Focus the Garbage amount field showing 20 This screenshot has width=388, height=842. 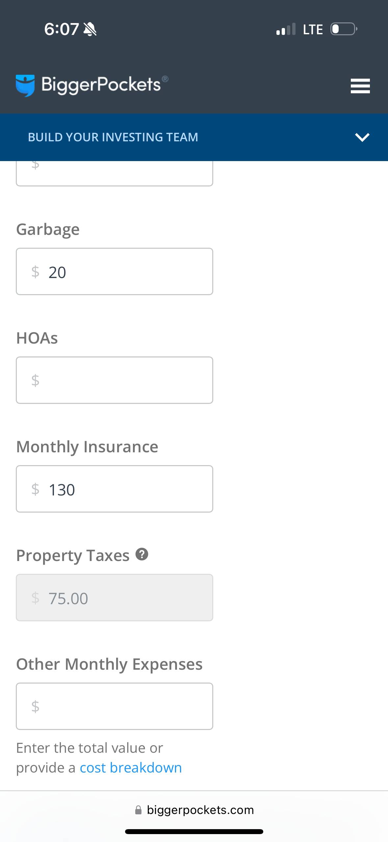coord(115,271)
